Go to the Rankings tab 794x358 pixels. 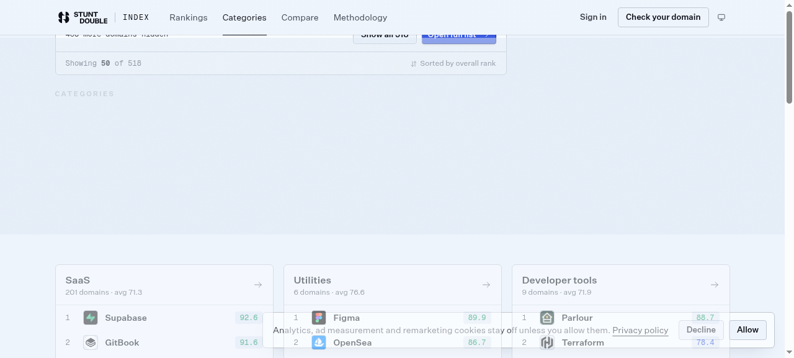189,17
